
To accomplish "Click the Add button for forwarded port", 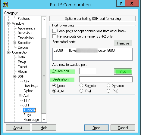I will coord(123,72).
